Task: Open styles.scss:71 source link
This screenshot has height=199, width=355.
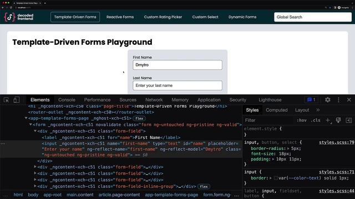Action: coord(337,172)
